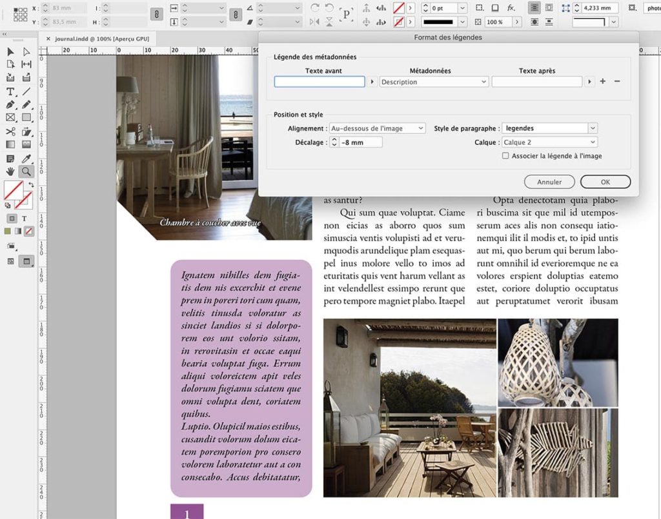The width and height of the screenshot is (661, 519).
Task: Pick the Pen tool in toolbox
Action: pyautogui.click(x=10, y=104)
